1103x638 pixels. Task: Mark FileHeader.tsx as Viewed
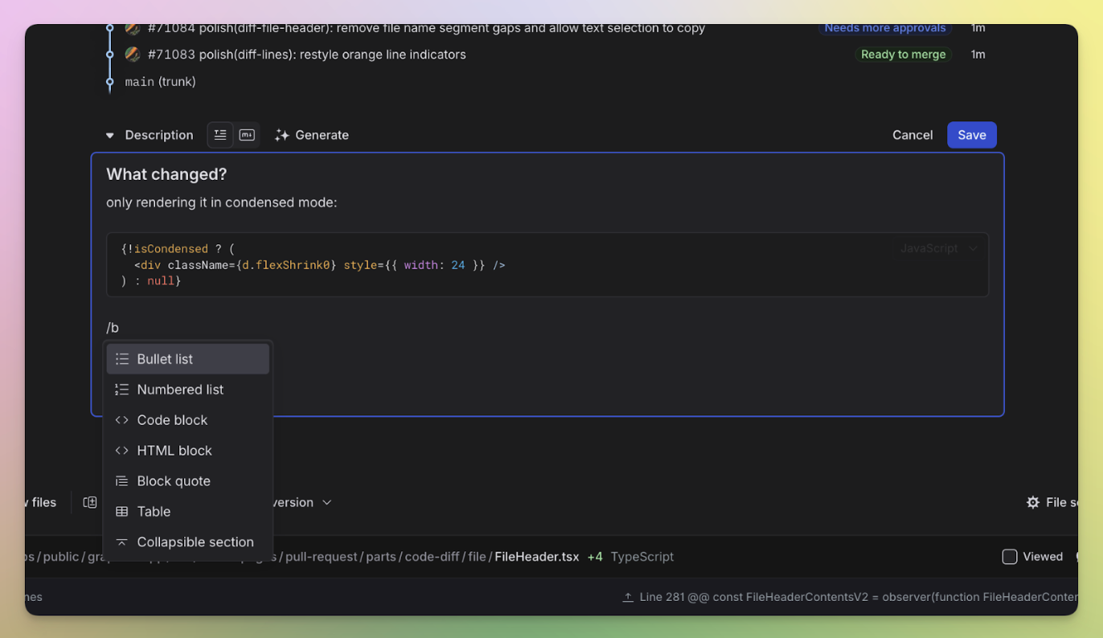click(x=1009, y=556)
